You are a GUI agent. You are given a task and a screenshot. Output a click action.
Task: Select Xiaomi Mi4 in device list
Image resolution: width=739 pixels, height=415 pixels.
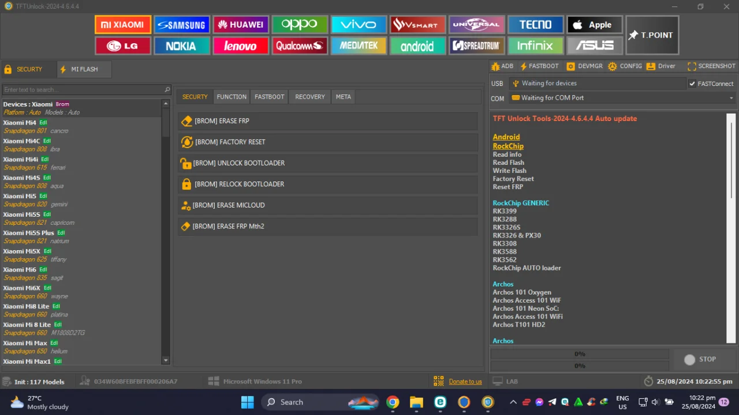[81, 126]
